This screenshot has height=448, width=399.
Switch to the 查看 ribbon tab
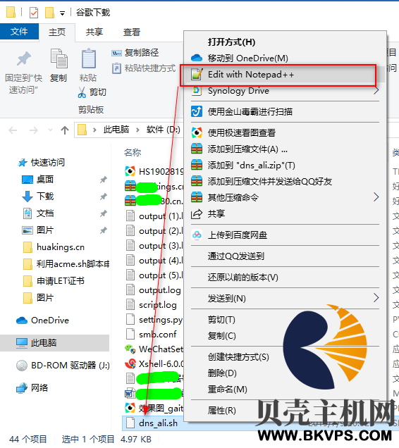pos(132,32)
